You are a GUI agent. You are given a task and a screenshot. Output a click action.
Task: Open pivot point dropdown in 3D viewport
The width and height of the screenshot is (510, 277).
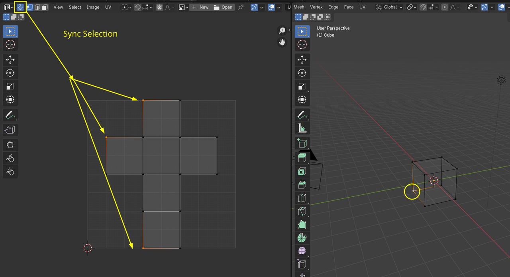[x=411, y=7]
